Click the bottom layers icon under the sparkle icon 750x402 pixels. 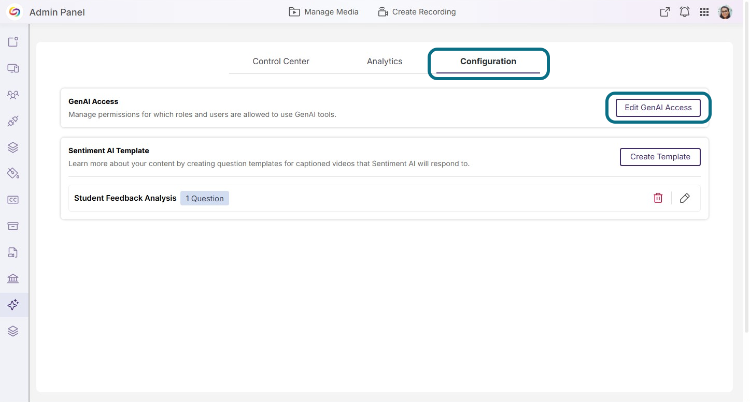13,331
